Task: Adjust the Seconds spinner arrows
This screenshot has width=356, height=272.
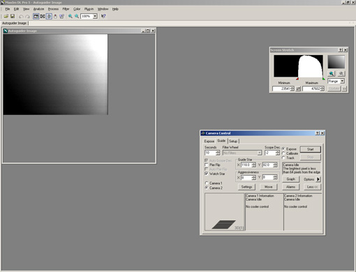Action: 218,153
